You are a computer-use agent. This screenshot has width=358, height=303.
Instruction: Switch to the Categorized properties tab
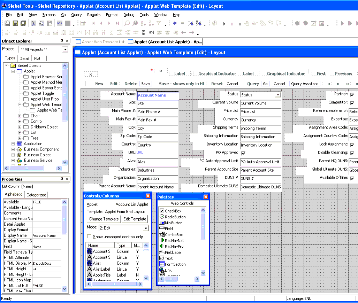coord(36,195)
